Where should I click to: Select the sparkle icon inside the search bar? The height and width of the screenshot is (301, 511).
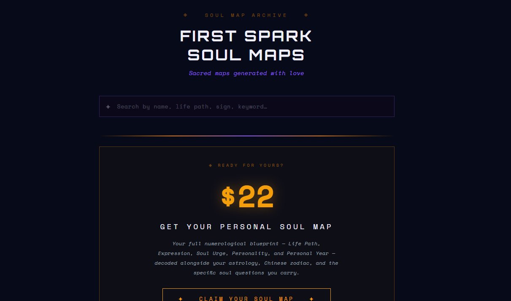[x=108, y=106]
